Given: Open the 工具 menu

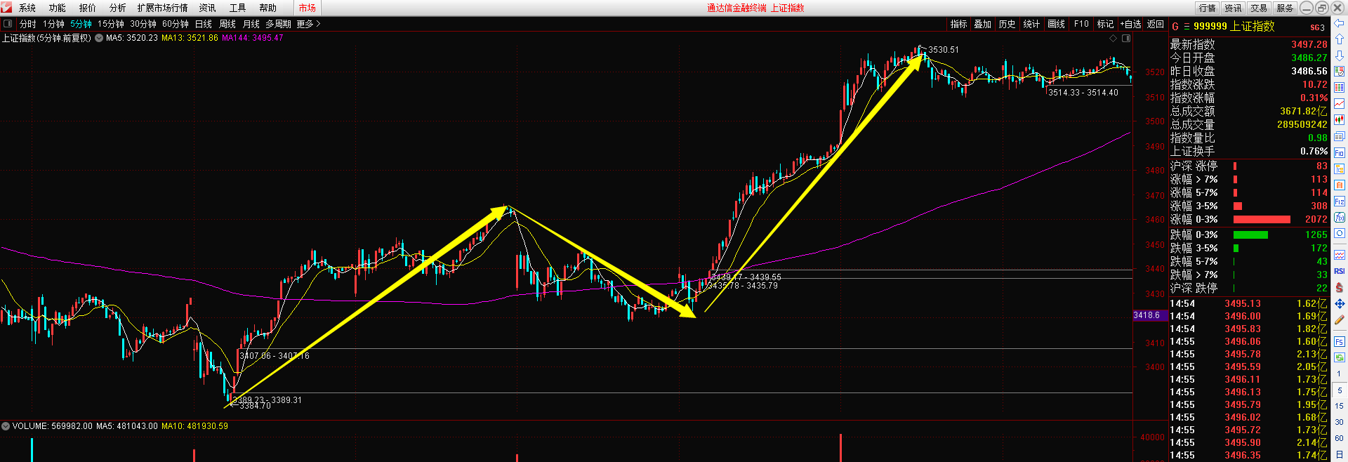Looking at the screenshot, I should [x=238, y=8].
